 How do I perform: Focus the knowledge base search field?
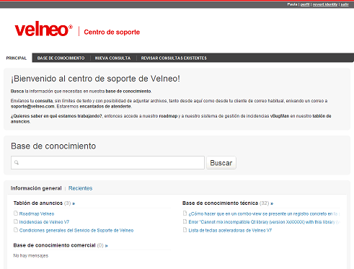coord(107,162)
